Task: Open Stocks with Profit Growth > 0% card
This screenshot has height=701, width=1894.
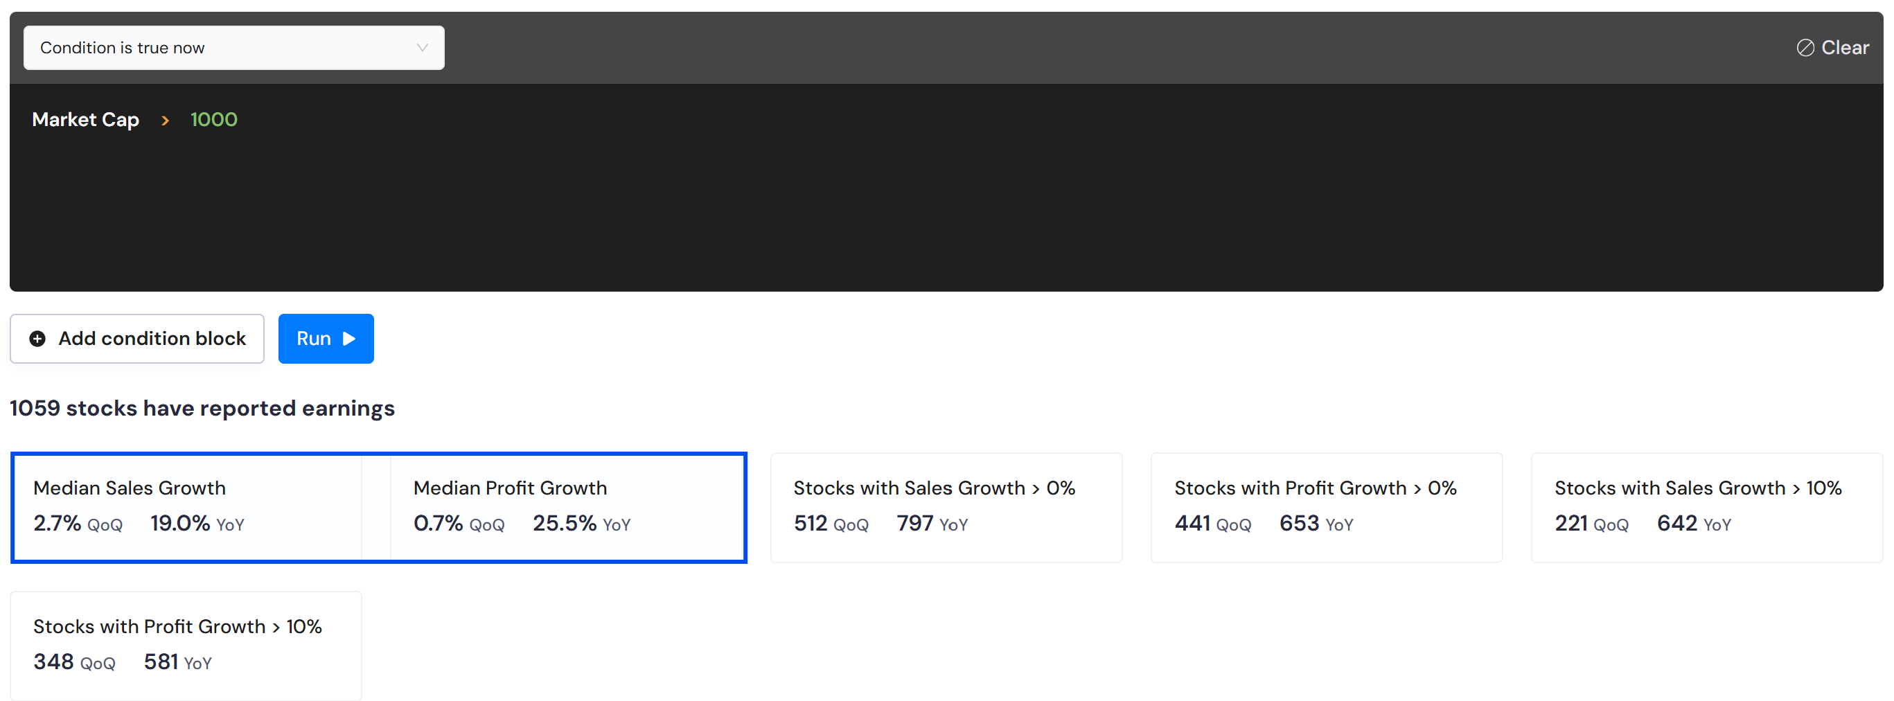Action: (1327, 508)
